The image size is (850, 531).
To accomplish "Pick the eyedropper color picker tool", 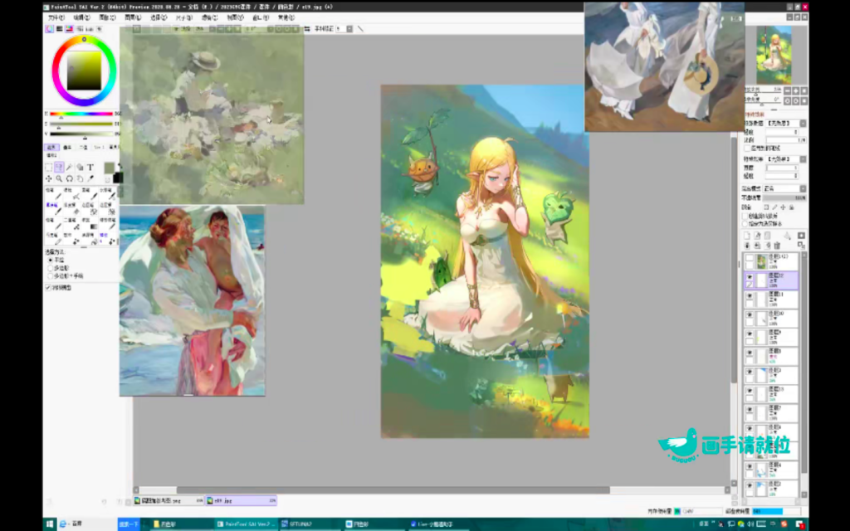I will click(90, 178).
